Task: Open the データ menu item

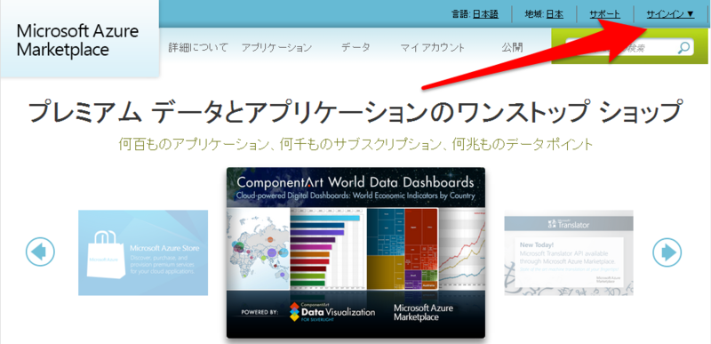Action: (x=355, y=47)
